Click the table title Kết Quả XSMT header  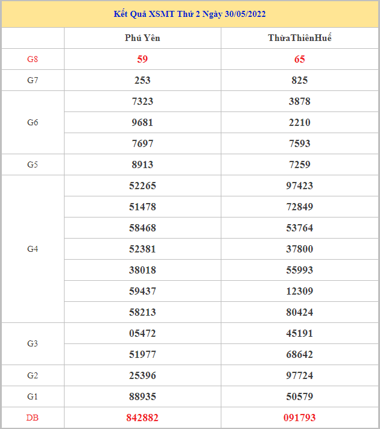[190, 14]
